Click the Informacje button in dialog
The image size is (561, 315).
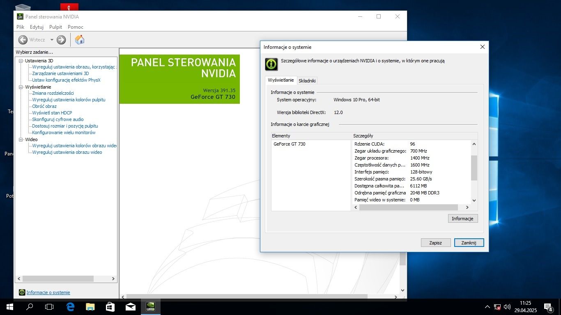(x=462, y=219)
